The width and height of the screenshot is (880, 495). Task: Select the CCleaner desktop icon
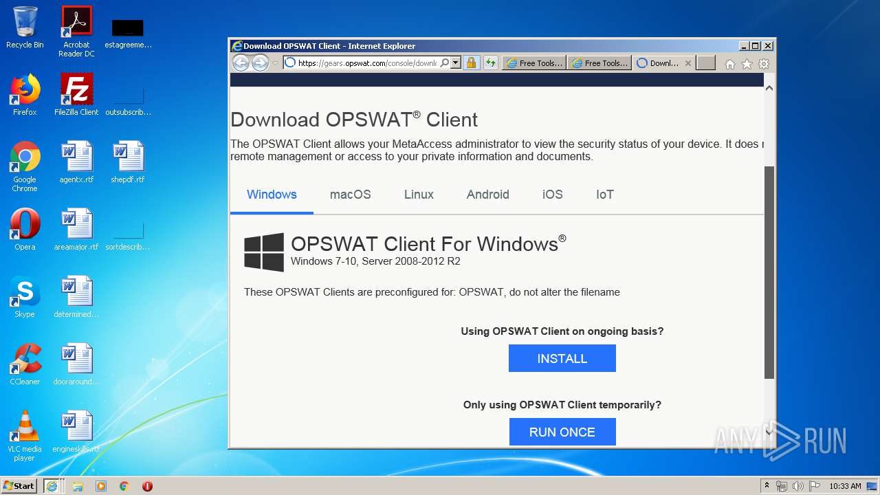[25, 364]
